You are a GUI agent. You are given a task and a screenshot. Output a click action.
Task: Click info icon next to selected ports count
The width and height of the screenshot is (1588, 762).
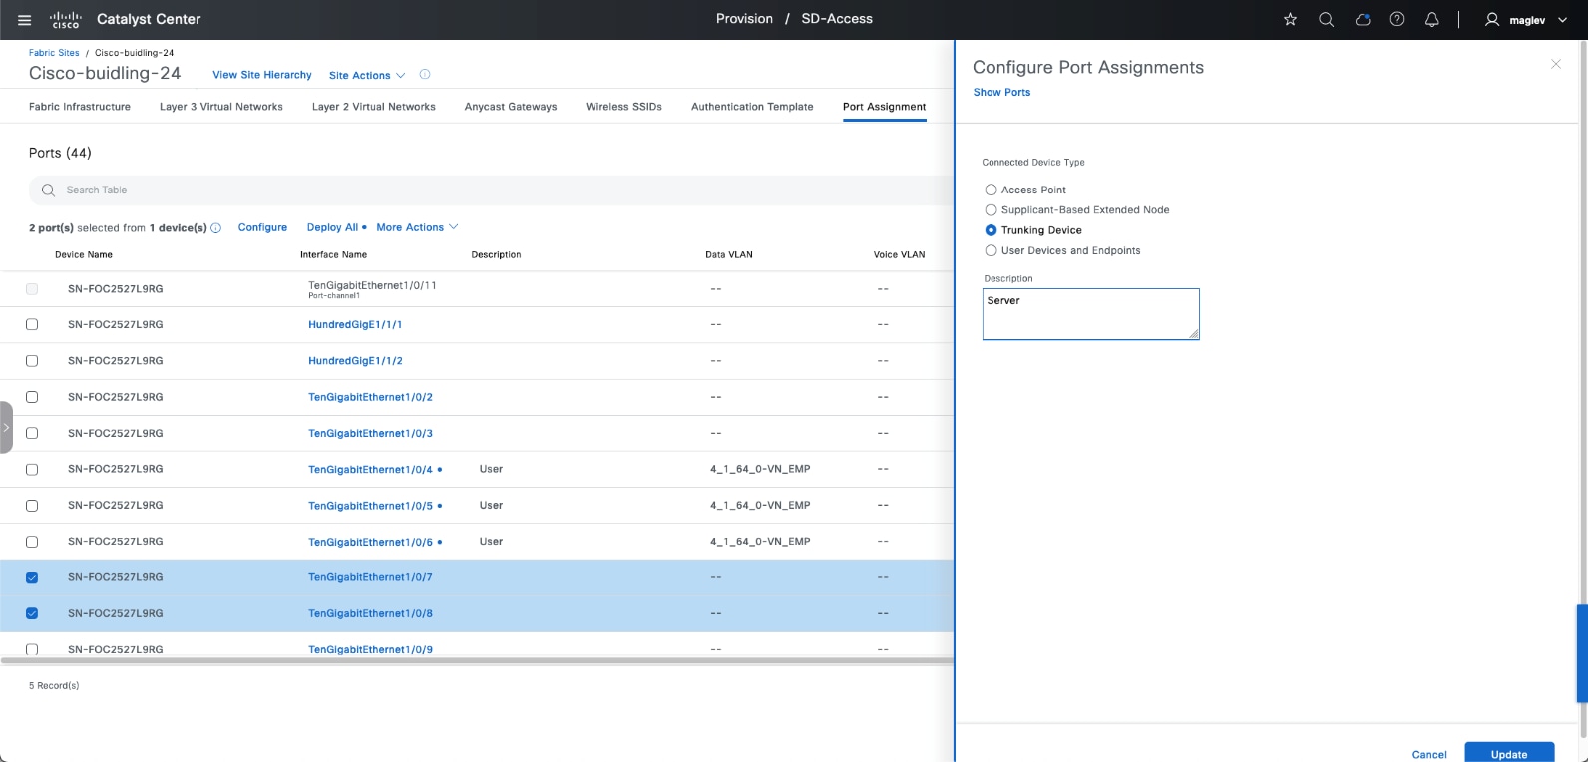216,228
